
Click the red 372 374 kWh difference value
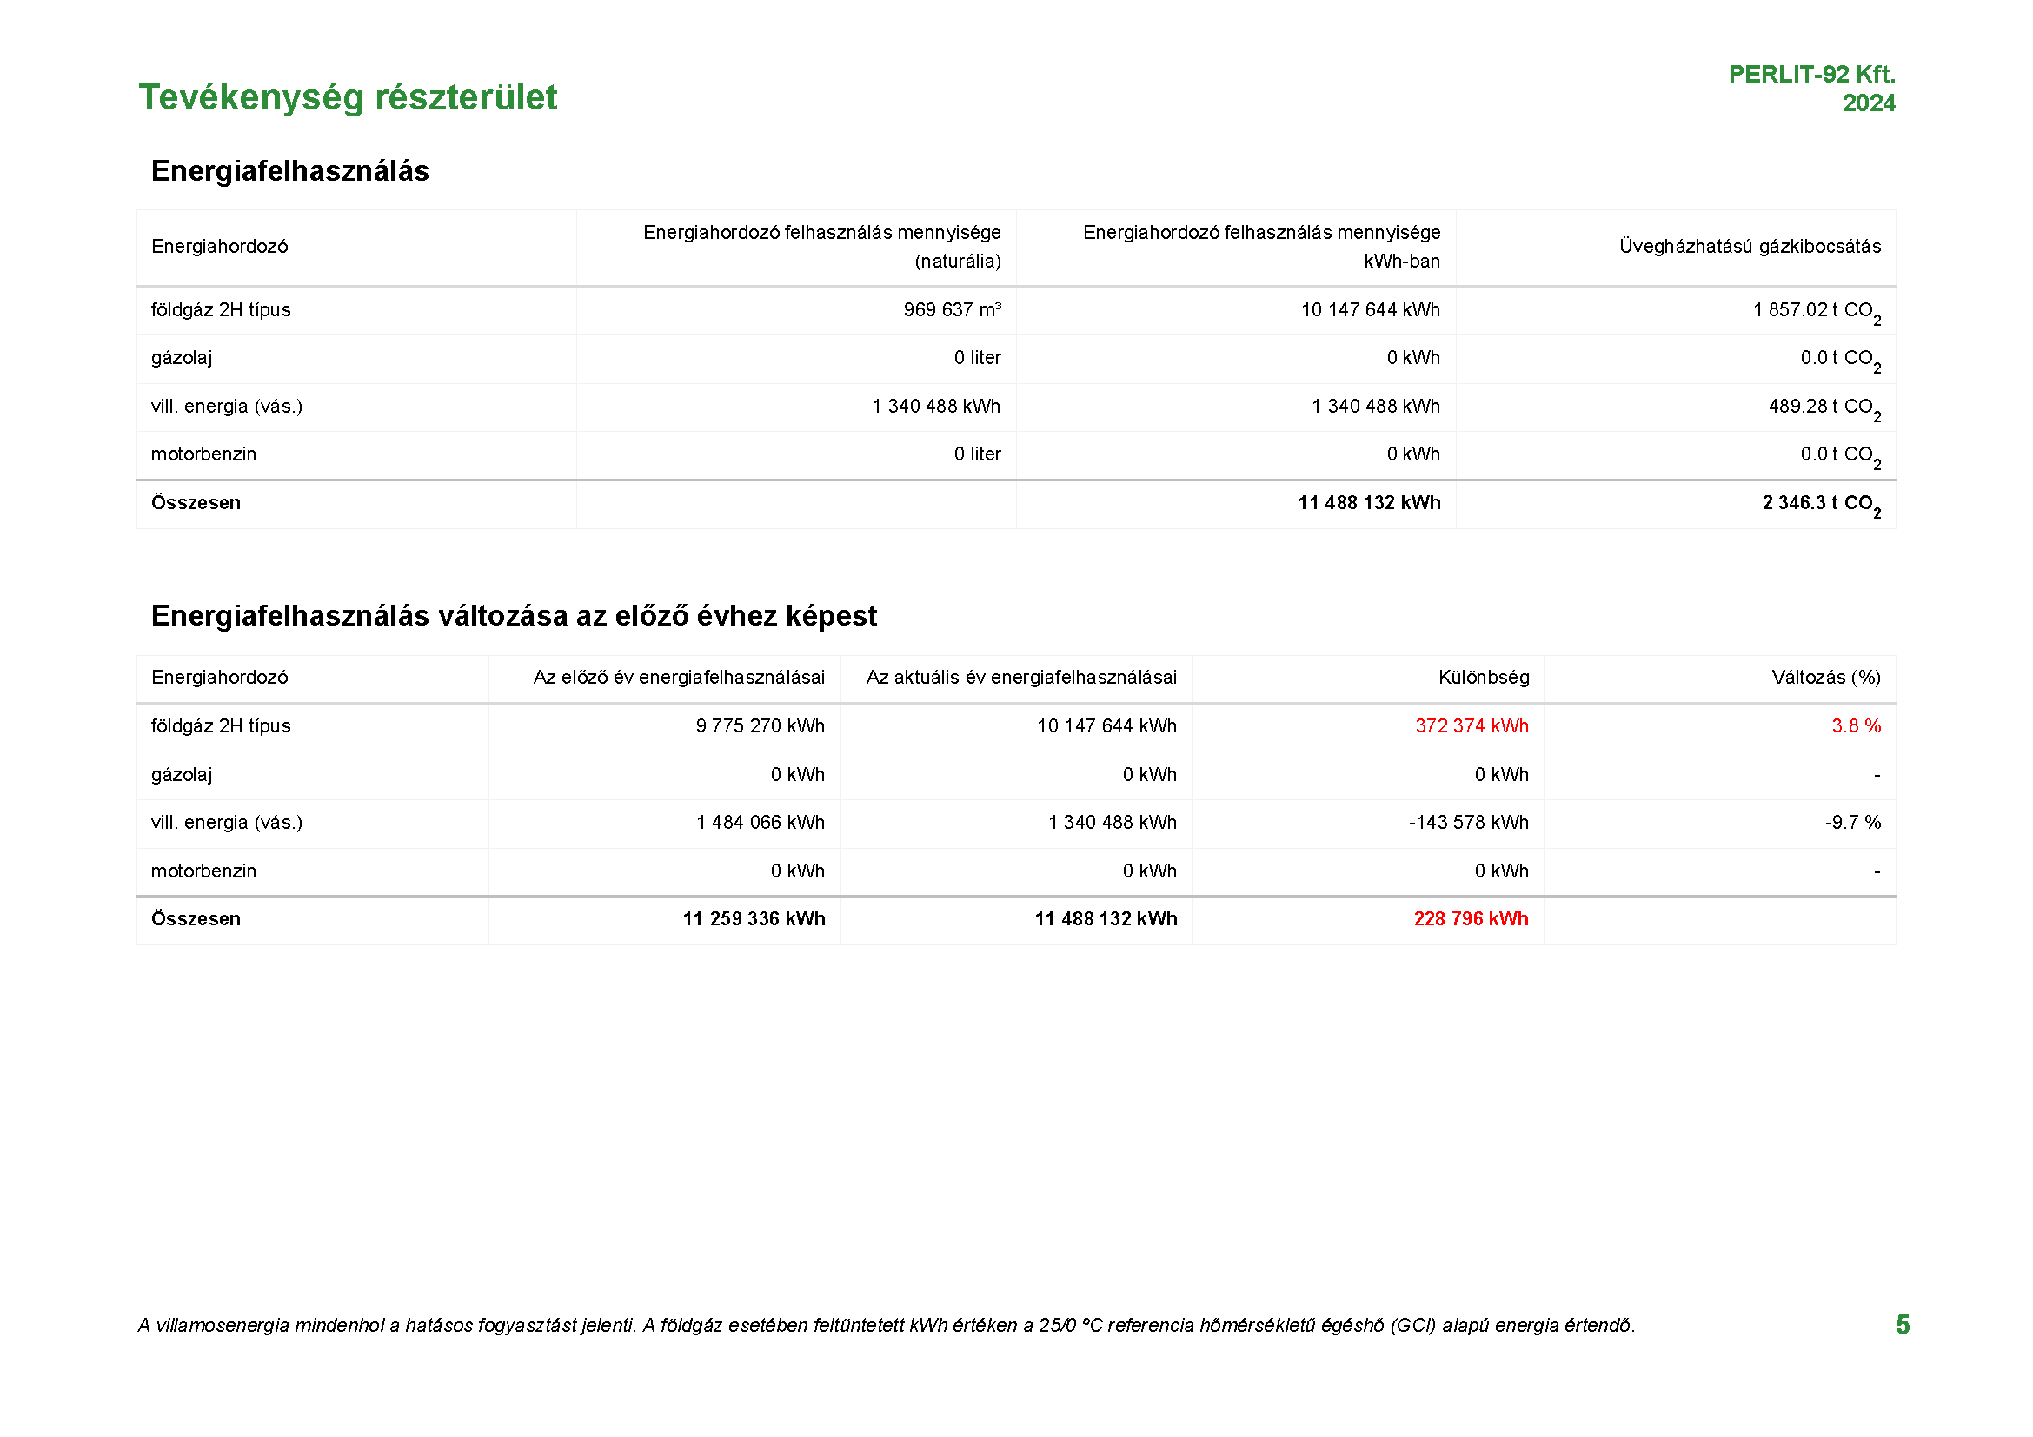tap(1471, 726)
